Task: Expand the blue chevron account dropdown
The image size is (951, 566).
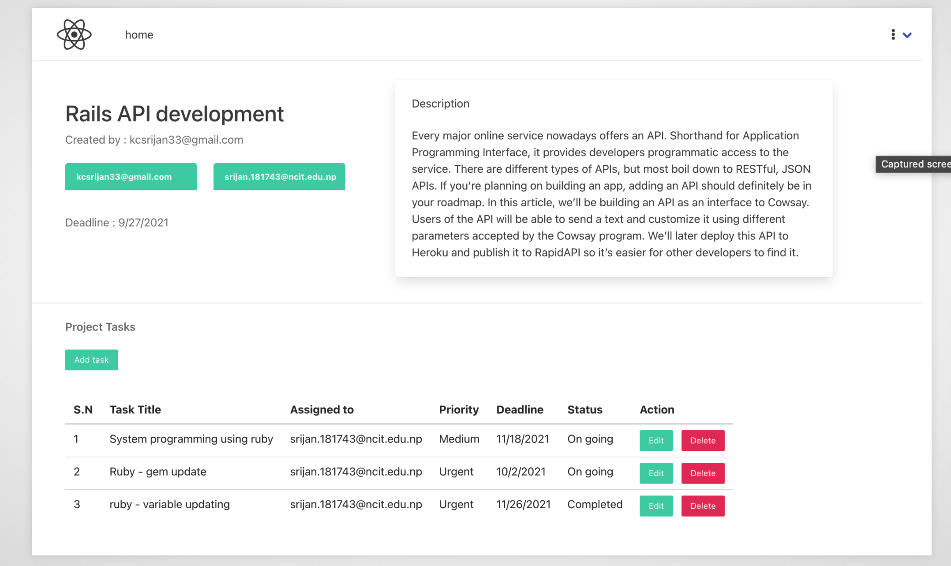Action: pyautogui.click(x=907, y=35)
